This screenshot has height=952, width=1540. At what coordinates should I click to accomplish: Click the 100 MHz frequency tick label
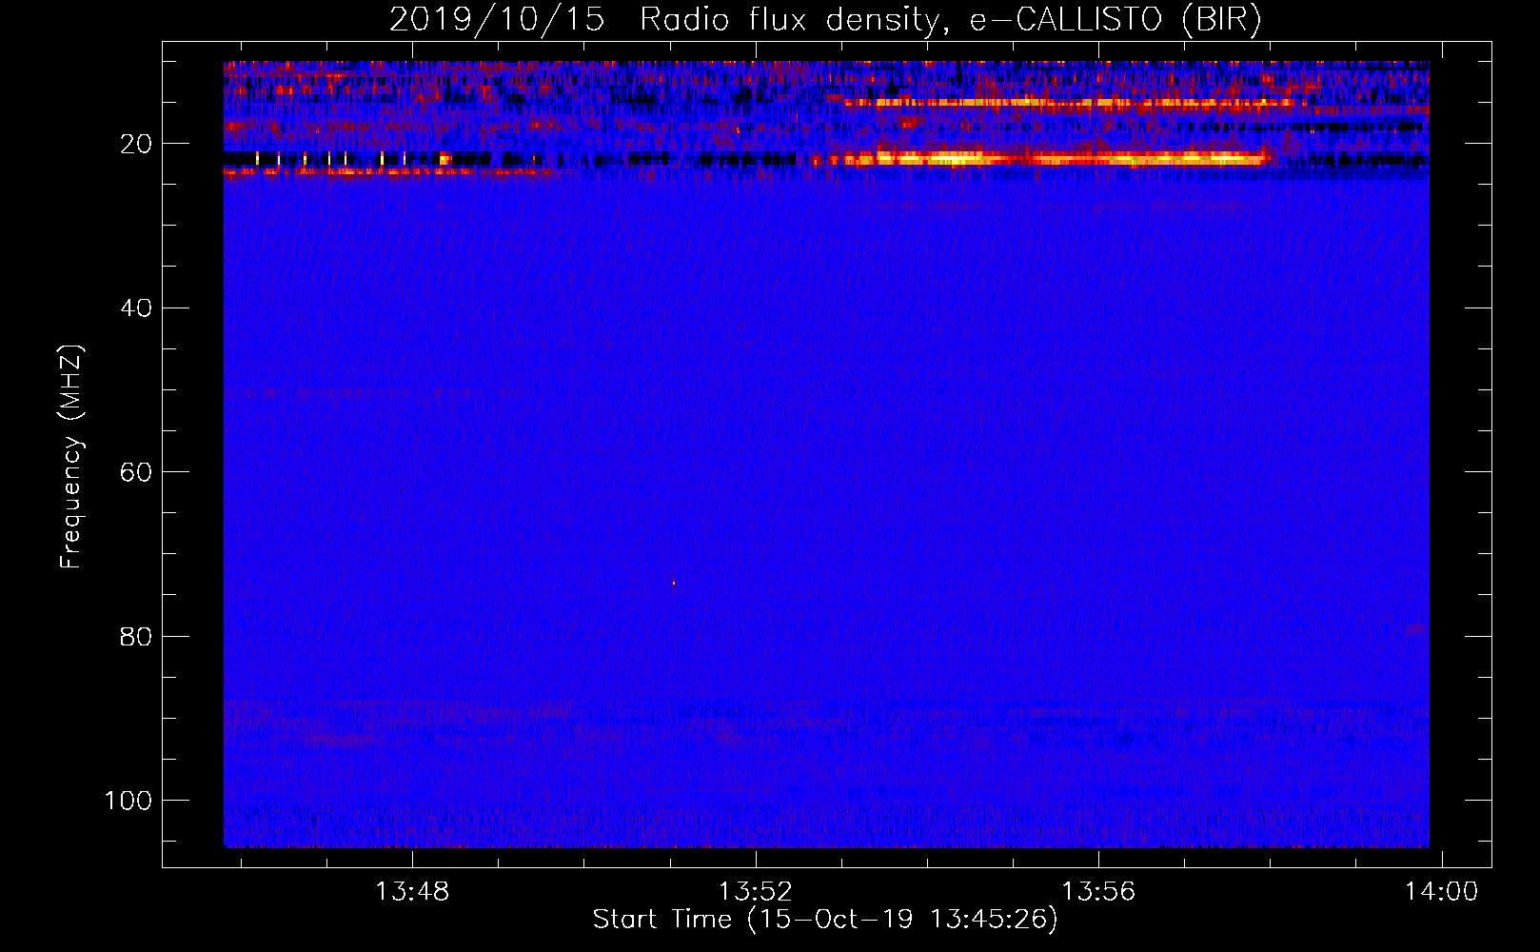click(x=128, y=801)
